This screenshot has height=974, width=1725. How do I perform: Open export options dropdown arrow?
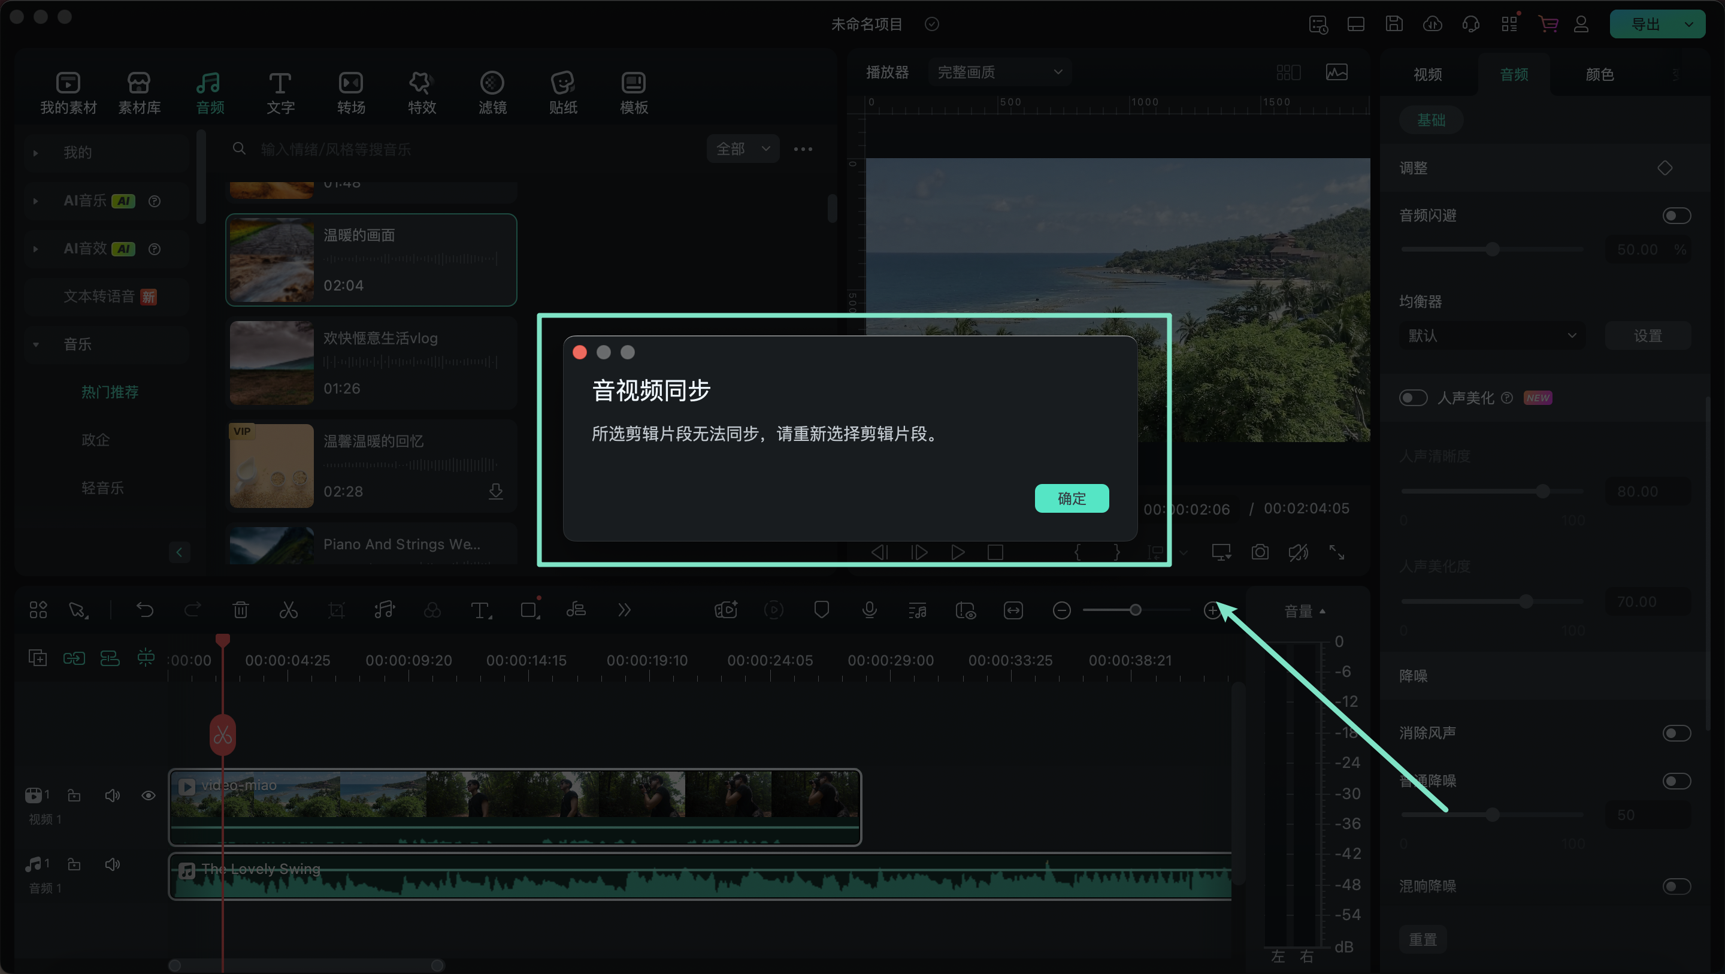pyautogui.click(x=1689, y=24)
